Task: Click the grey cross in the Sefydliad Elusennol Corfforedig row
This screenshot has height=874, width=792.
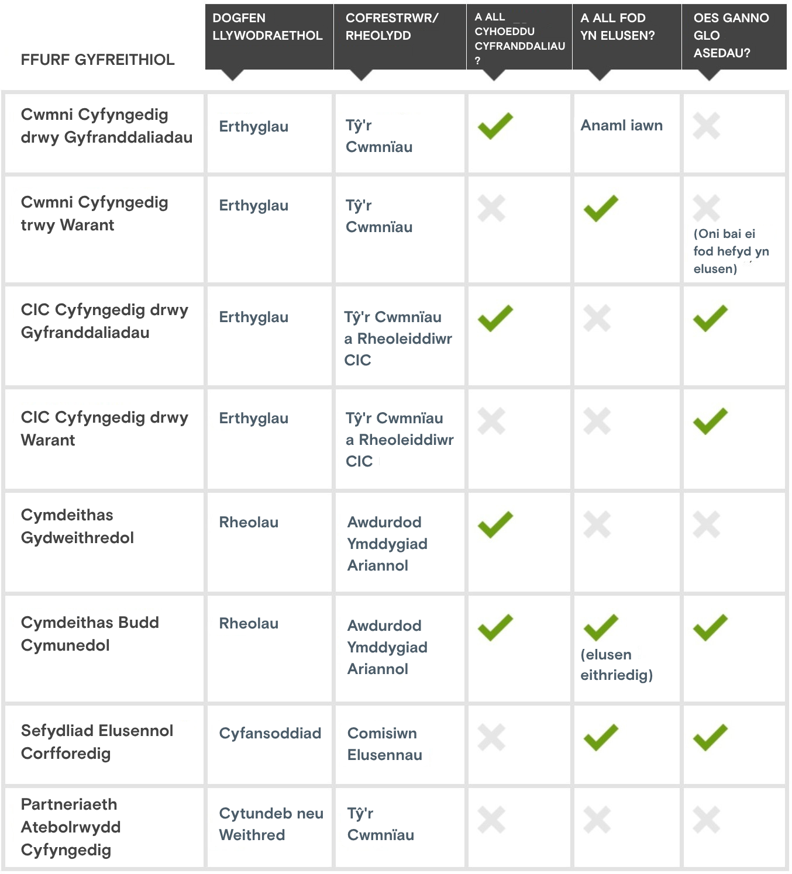Action: pos(491,737)
